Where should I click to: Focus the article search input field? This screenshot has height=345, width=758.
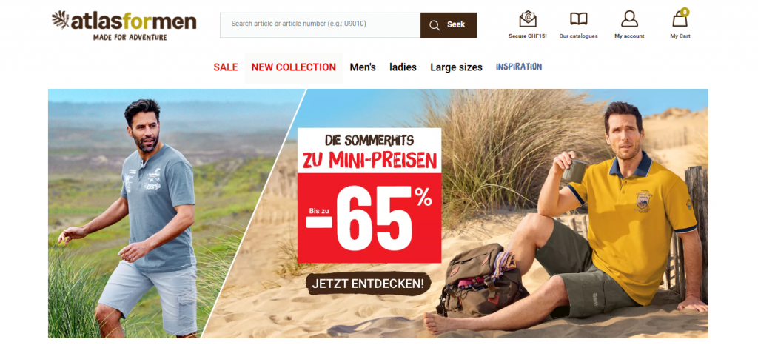[x=320, y=25]
